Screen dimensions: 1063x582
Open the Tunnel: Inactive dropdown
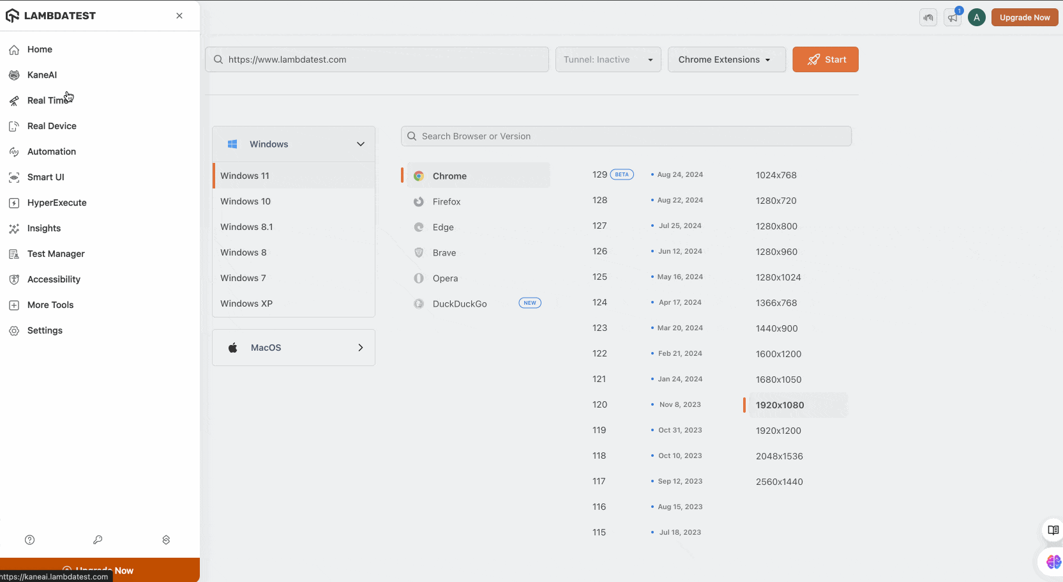tap(608, 59)
